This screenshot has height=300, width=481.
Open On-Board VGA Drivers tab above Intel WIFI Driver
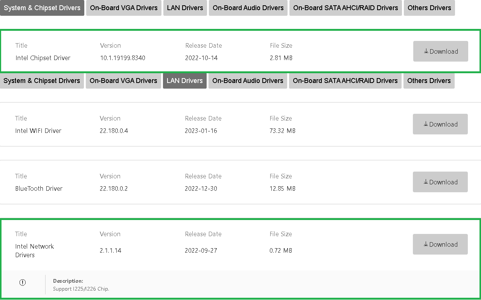coord(123,81)
